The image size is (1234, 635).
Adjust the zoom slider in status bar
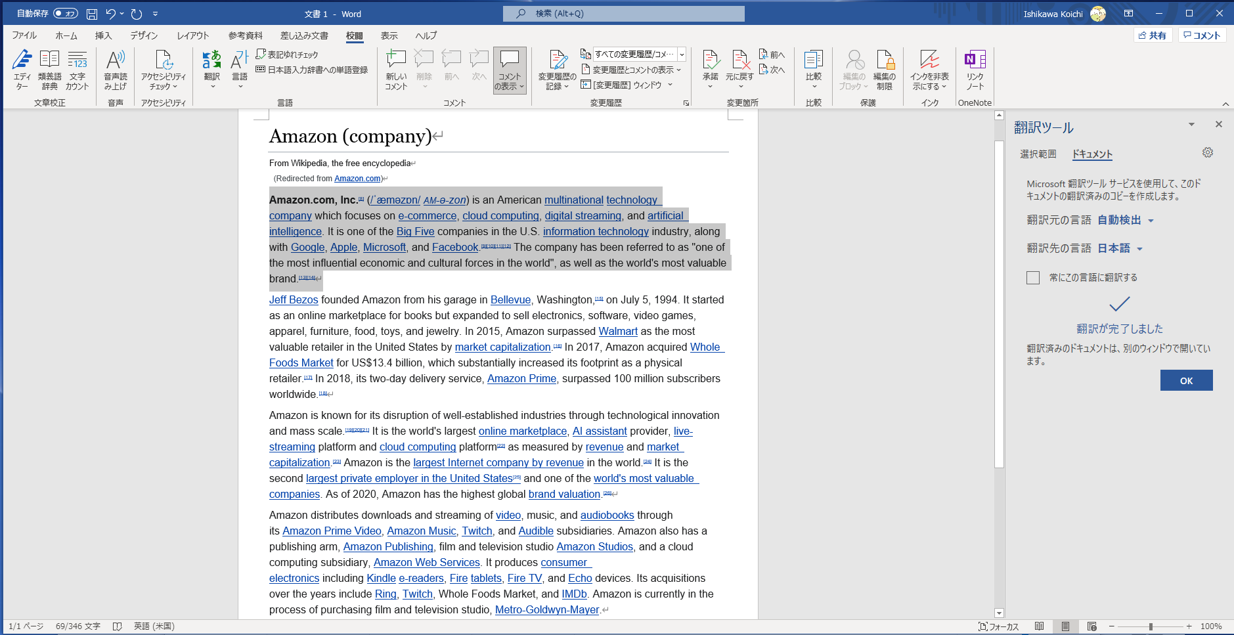click(x=1151, y=626)
